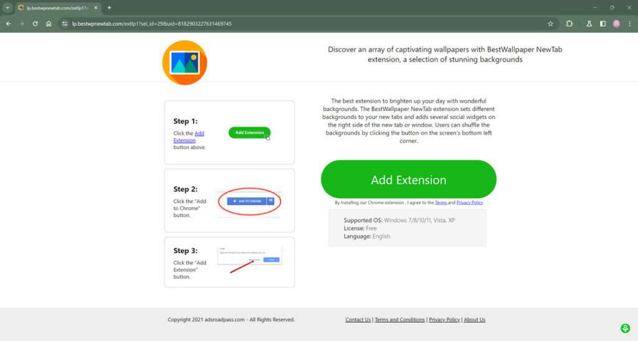
Task: Open the Privacy Policy link below Add Extension
Action: coord(470,203)
